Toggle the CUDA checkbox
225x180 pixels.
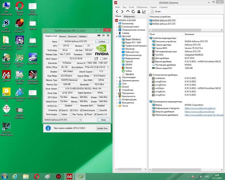tap(71, 110)
